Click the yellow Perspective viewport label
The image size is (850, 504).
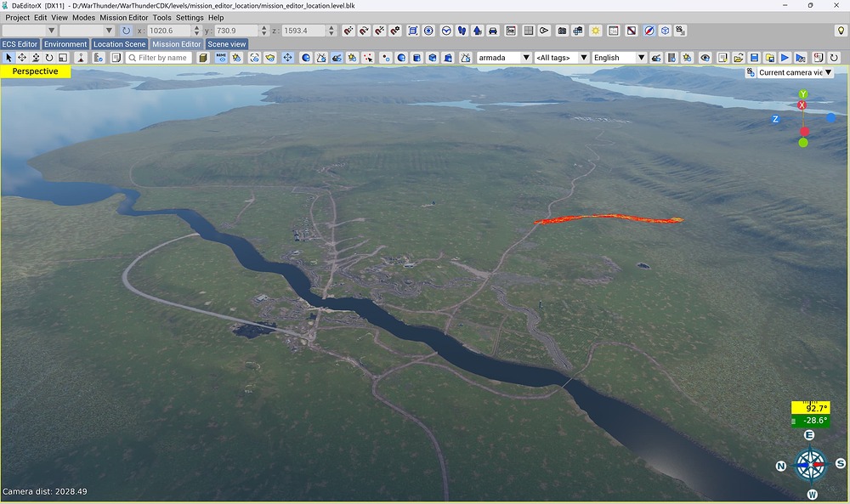[x=35, y=71]
